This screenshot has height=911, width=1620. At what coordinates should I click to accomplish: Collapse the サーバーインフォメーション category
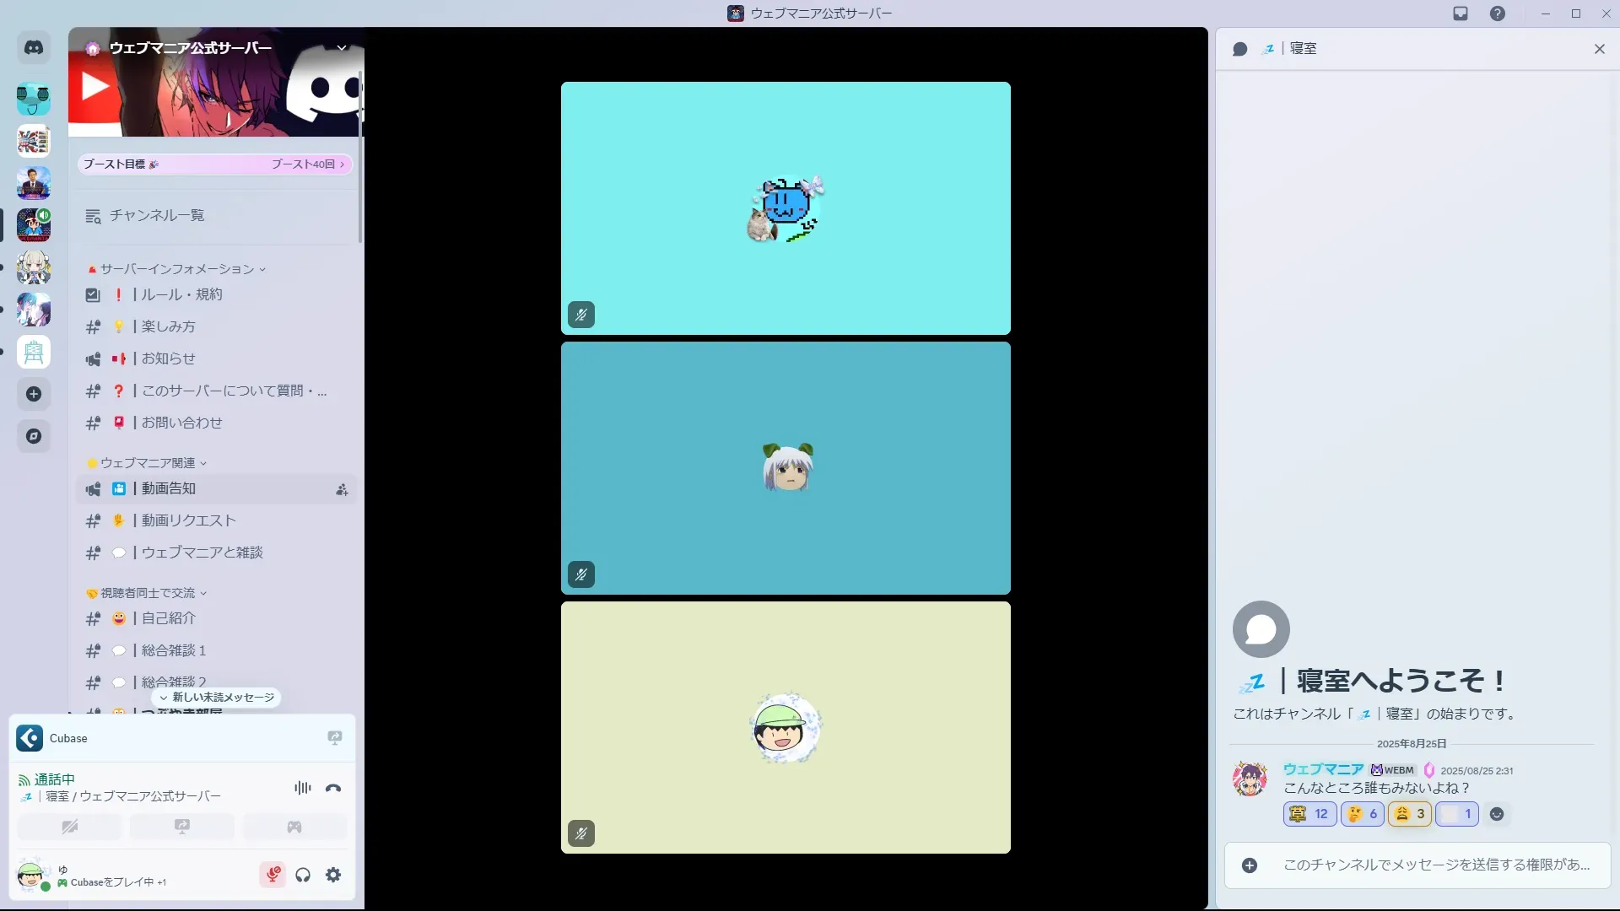[x=177, y=269]
